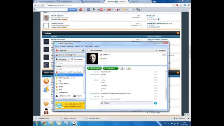224x126 pixels.
Task: Click Закрыть to close the conversation
Action: [x=161, y=50]
